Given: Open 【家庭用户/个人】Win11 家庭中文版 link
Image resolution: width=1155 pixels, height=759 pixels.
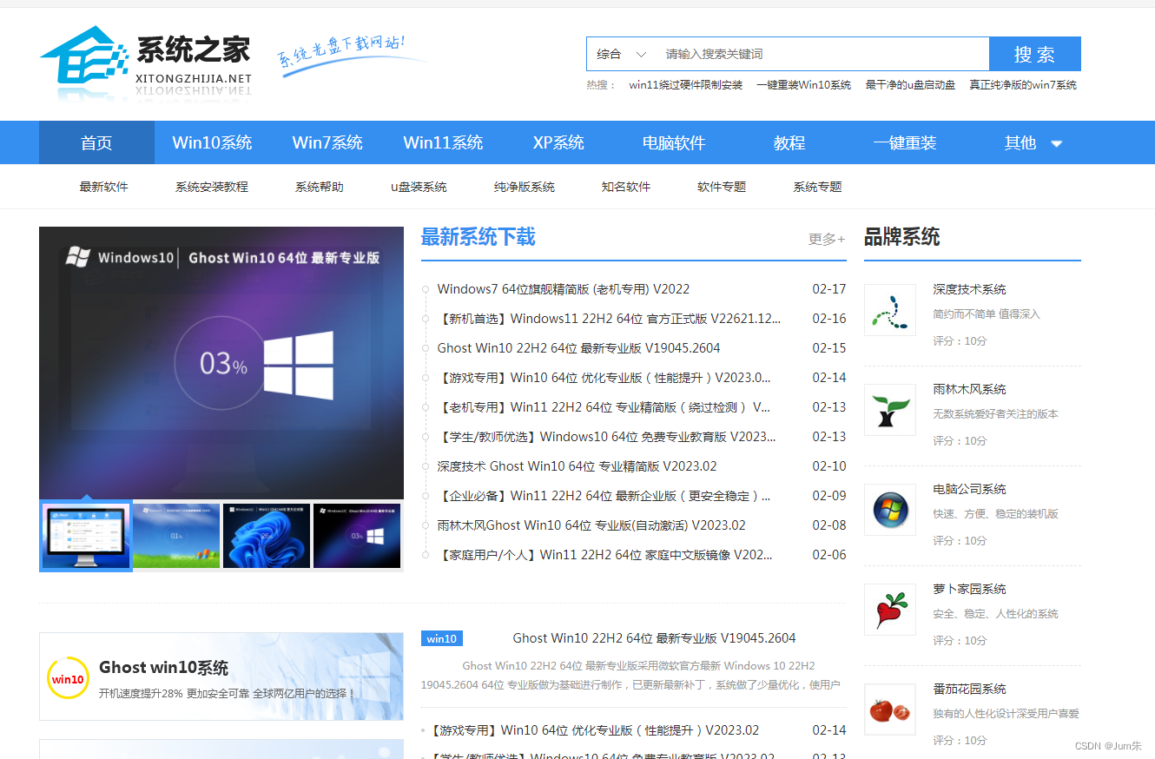Looking at the screenshot, I should click(x=604, y=555).
